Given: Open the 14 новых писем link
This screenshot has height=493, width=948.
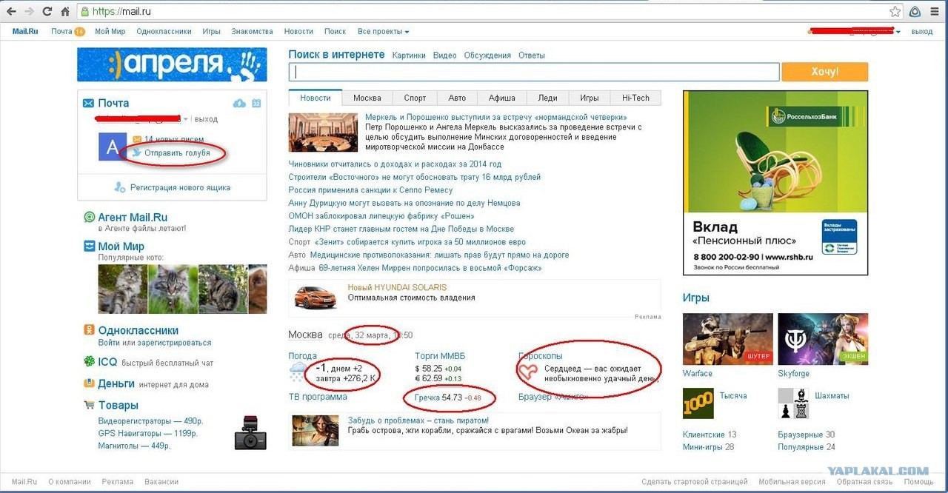Looking at the screenshot, I should (x=174, y=139).
